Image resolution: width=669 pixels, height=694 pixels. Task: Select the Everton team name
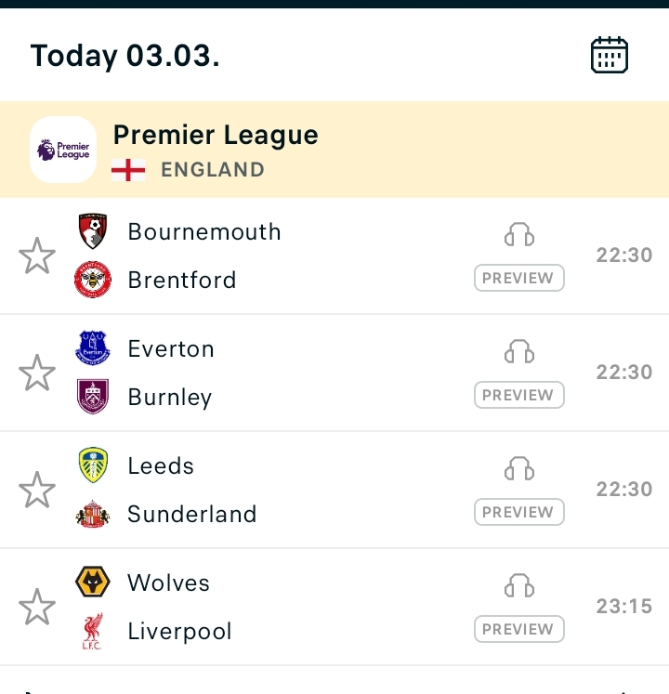point(171,348)
